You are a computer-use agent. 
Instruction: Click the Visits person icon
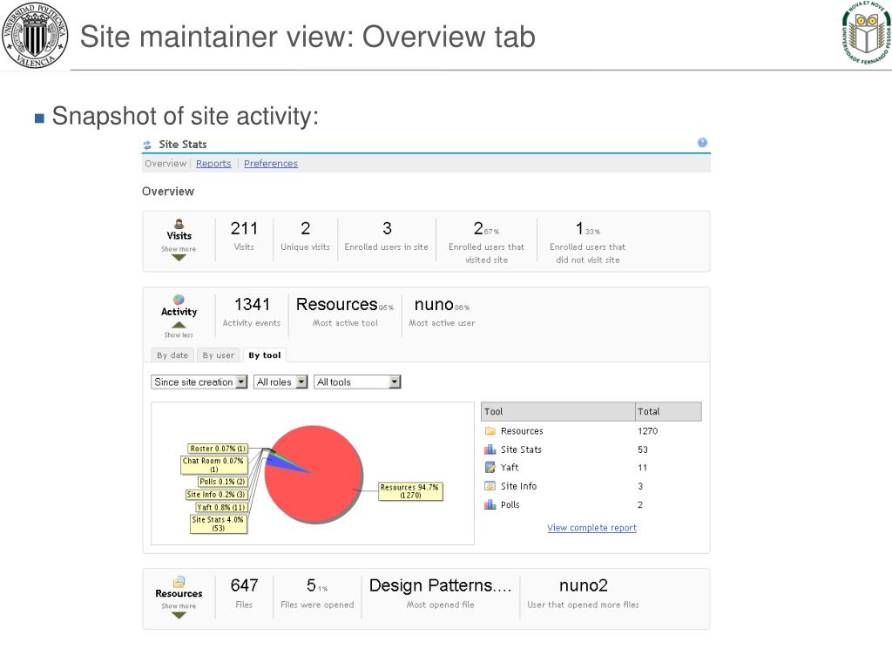pos(179,224)
